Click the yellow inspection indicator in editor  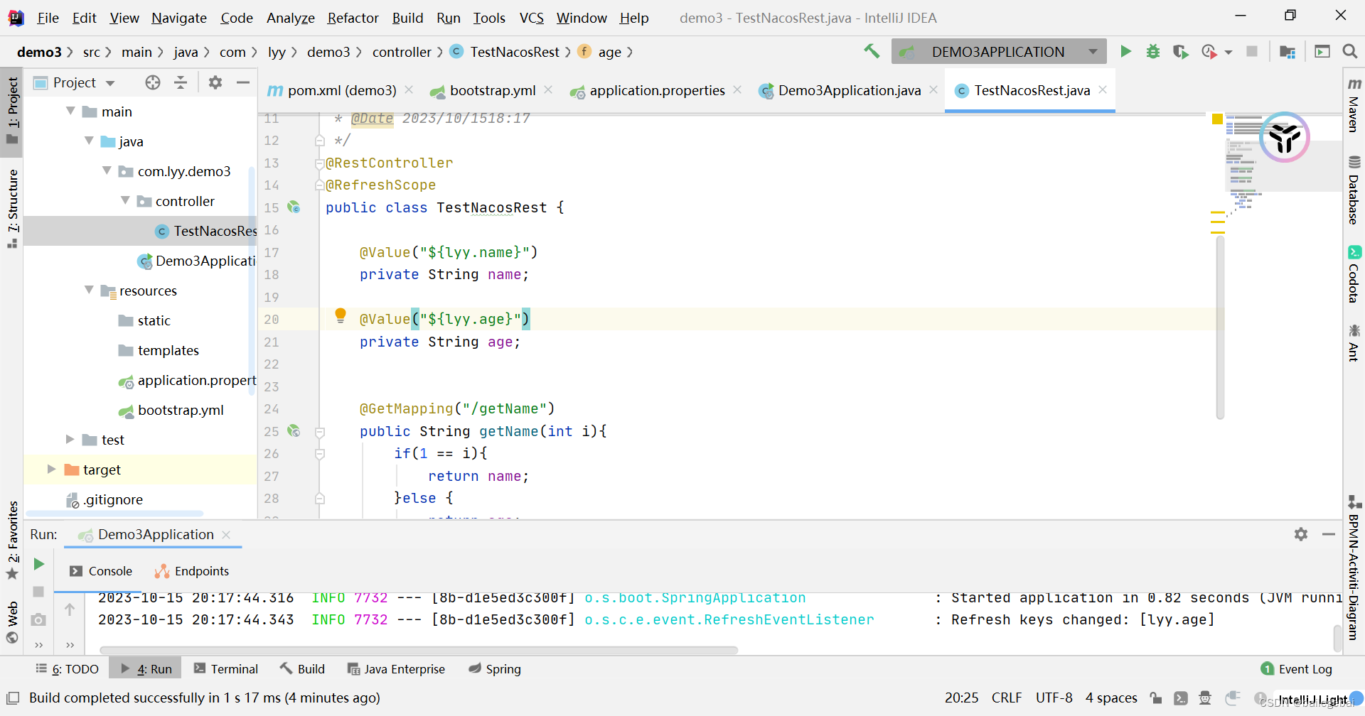point(1217,119)
